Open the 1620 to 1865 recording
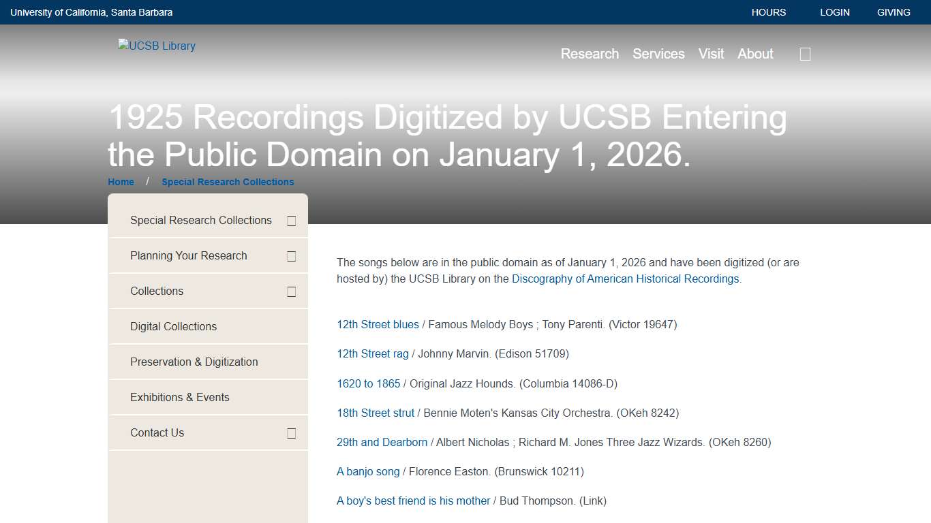931x523 pixels. tap(368, 383)
